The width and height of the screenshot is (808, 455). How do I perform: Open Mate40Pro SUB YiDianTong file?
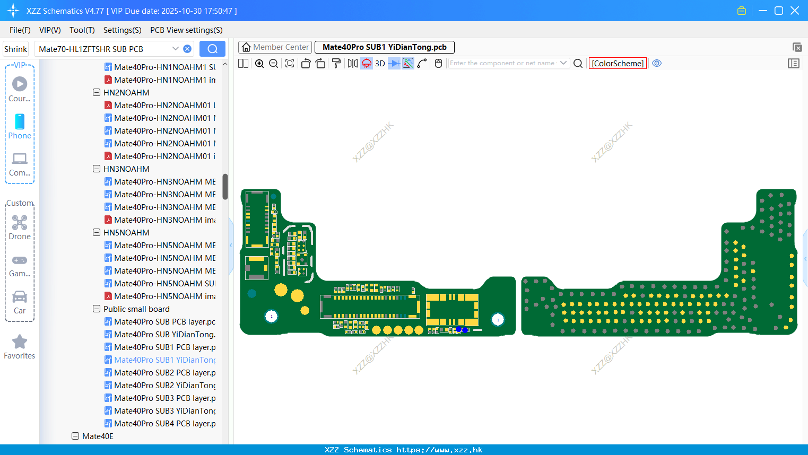[160, 334]
